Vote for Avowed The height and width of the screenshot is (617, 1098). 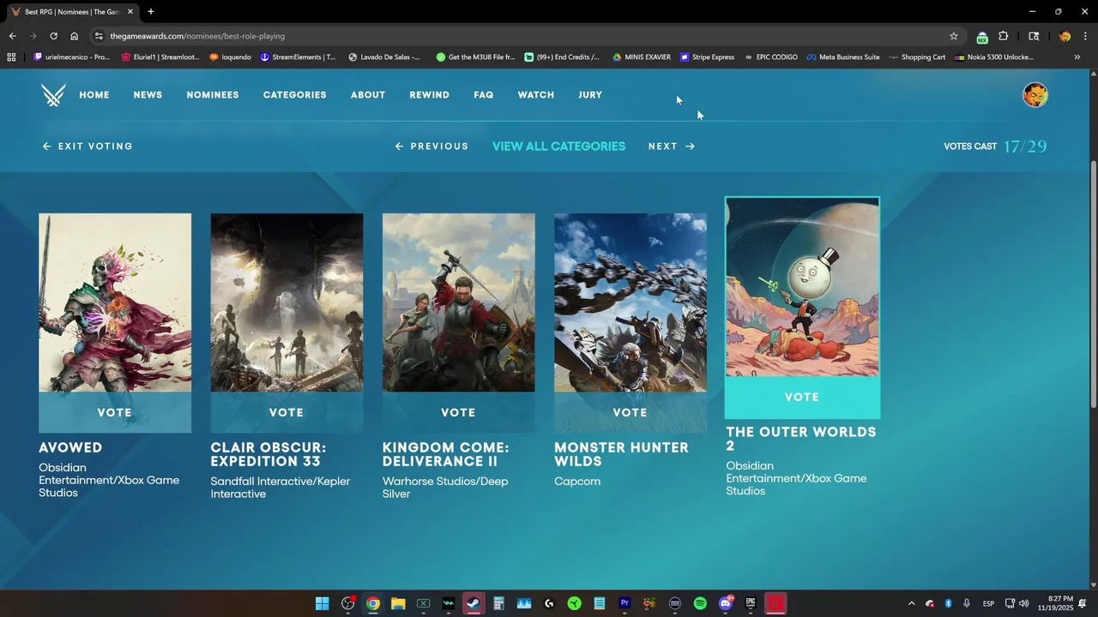pos(115,412)
